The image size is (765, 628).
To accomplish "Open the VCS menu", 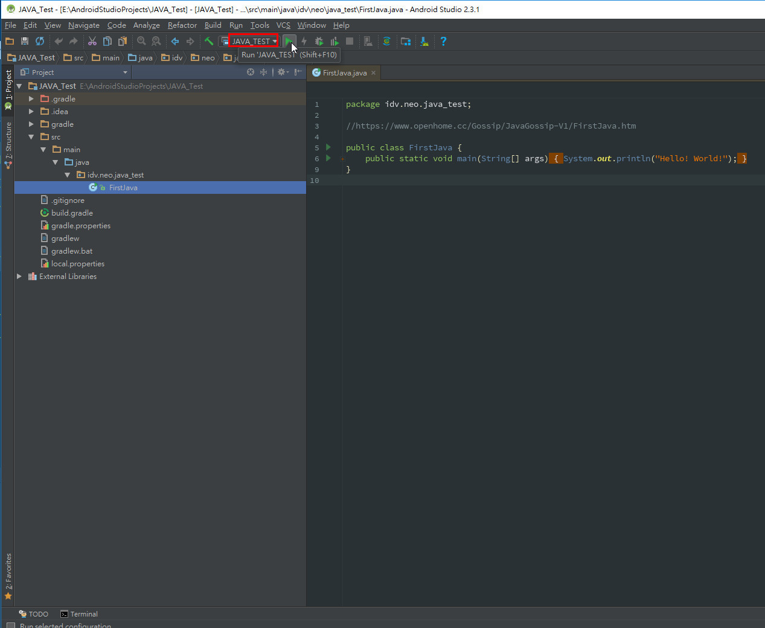I will point(283,25).
